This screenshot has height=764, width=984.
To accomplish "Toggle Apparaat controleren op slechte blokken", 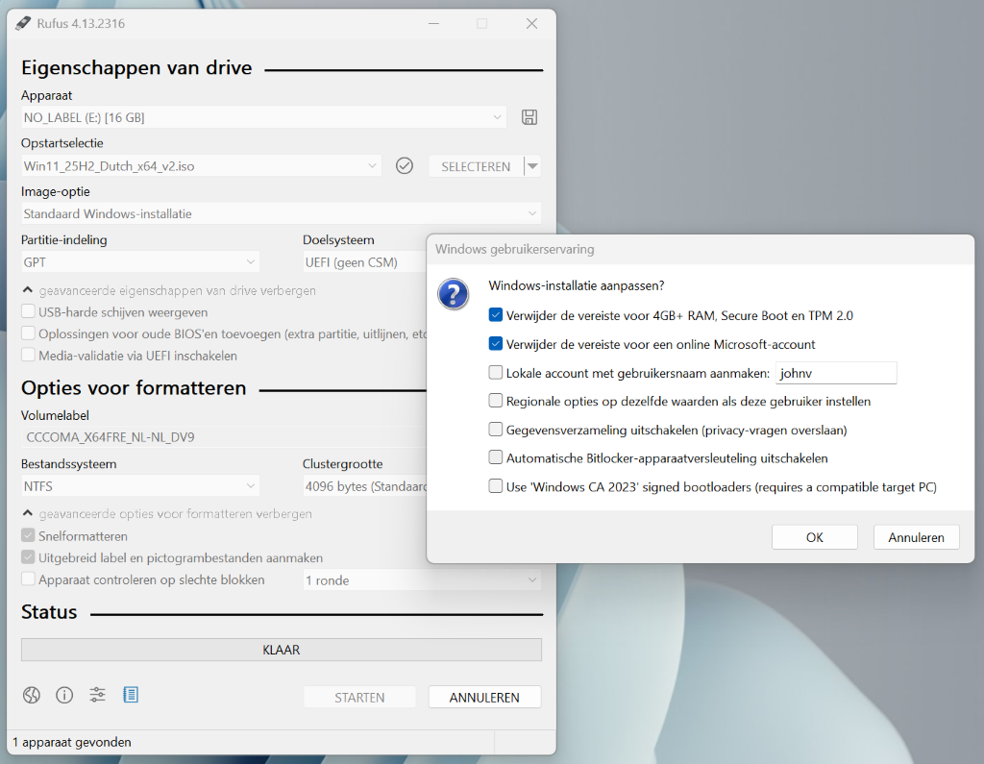I will 28,579.
